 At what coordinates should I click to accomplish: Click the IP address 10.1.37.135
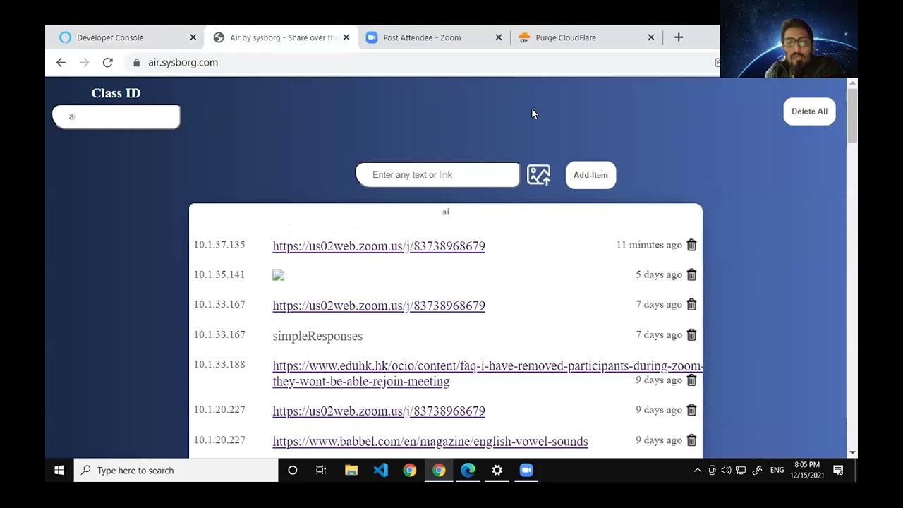(219, 245)
